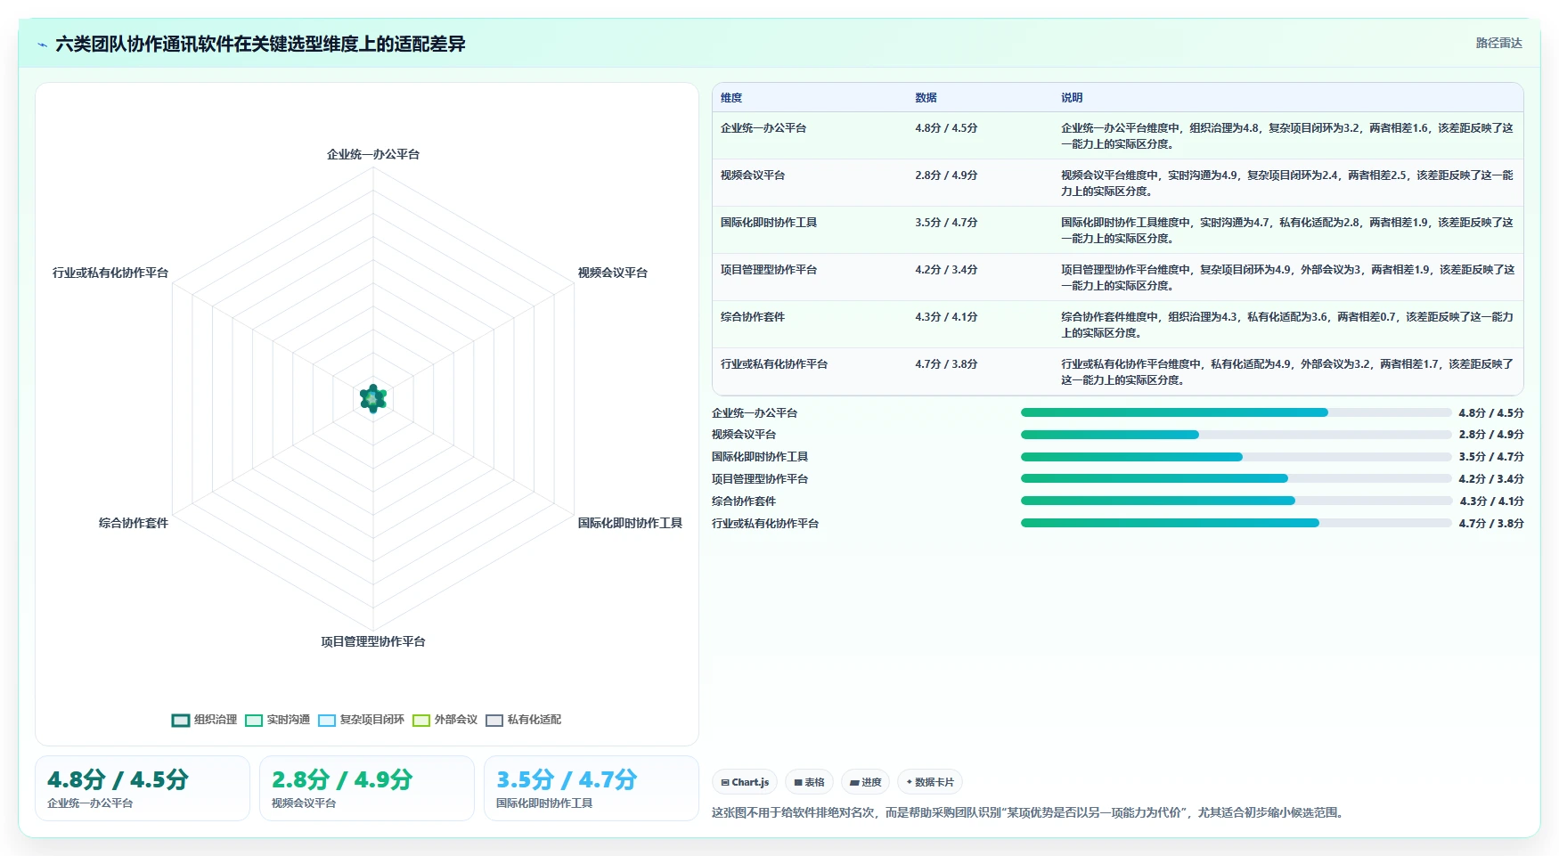Select the 企业统一办公平台 table row name

[x=763, y=128]
